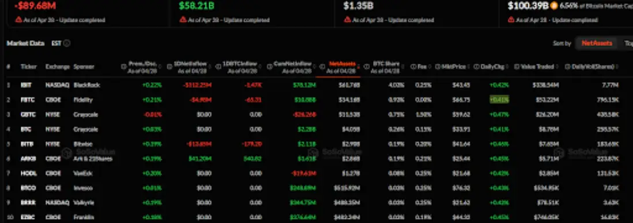This screenshot has width=633, height=223.
Task: Click red warning icon under $1.35B
Action: (x=347, y=20)
